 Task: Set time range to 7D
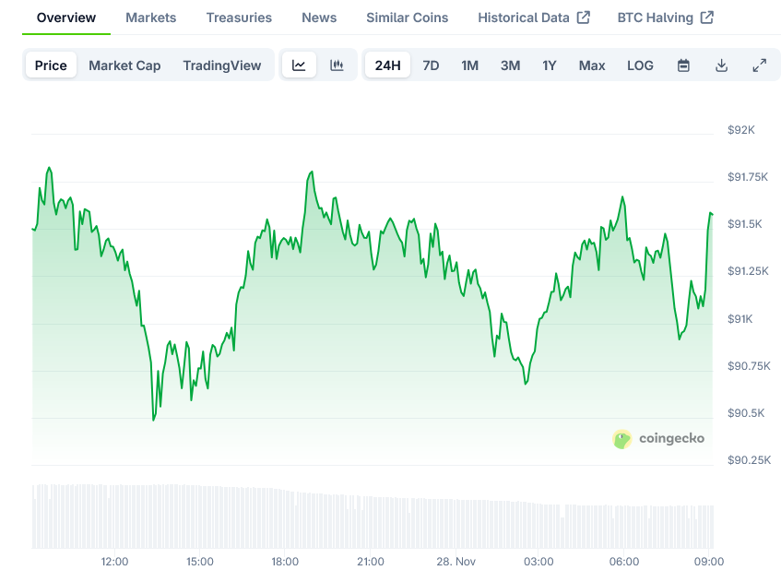click(431, 65)
